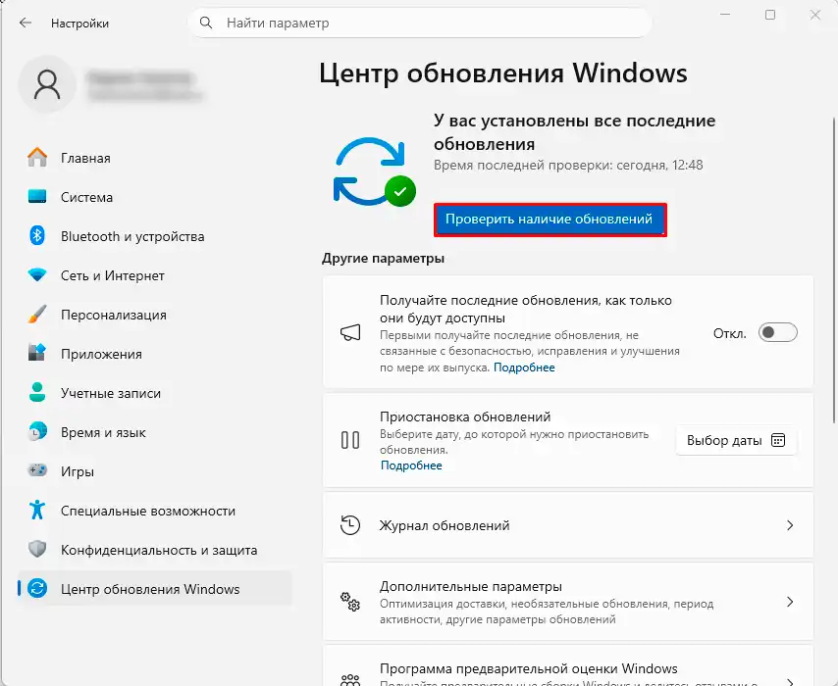Open Приложения section
Image resolution: width=838 pixels, height=686 pixels.
tap(155, 354)
